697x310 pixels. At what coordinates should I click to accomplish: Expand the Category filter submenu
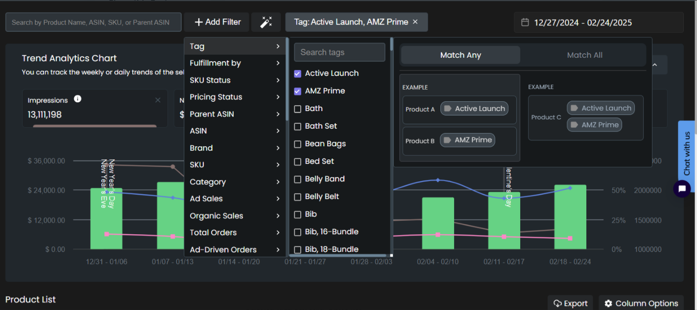(x=235, y=182)
